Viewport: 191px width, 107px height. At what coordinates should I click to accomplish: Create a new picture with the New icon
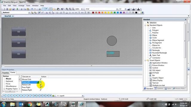coord(4,9)
